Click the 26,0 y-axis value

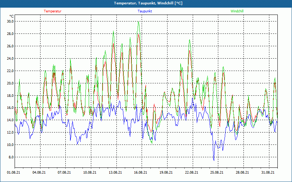[11, 46]
